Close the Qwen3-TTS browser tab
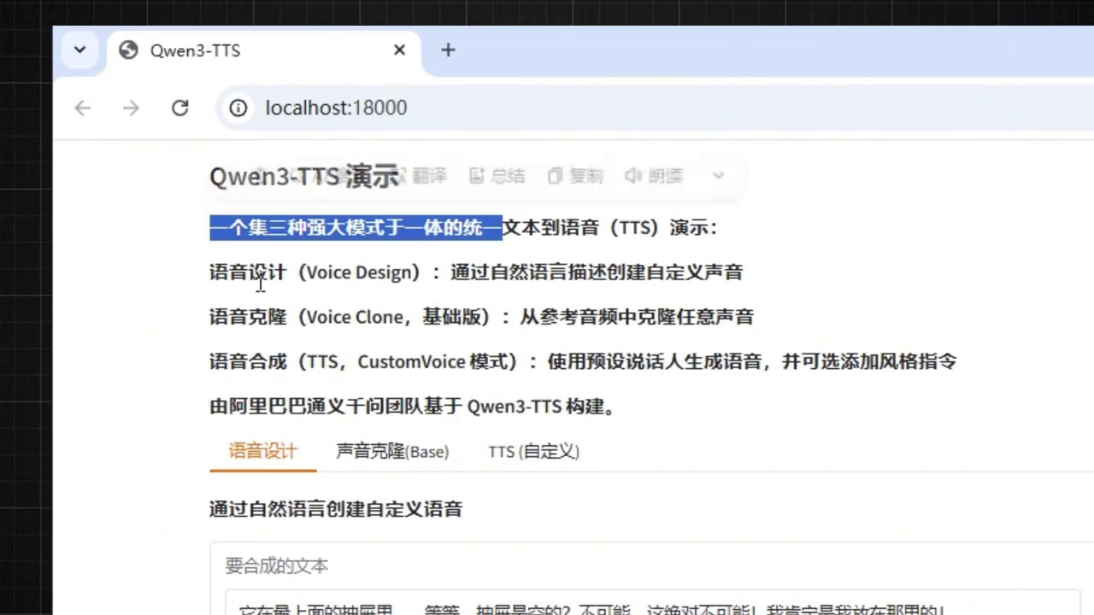Viewport: 1094px width, 615px height. (399, 50)
